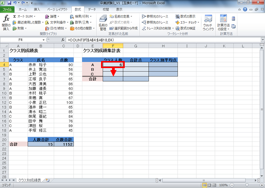Image resolution: width=265 pixels, height=188 pixels.
Task: Select row 4 header
Action: [x=4, y=65]
